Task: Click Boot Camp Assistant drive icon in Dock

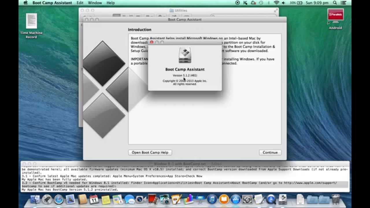Action: click(x=282, y=200)
